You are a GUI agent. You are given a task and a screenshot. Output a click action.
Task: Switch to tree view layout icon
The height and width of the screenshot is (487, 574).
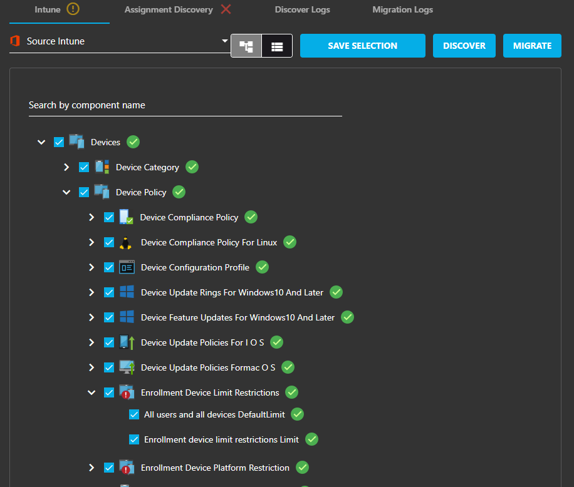tap(246, 46)
